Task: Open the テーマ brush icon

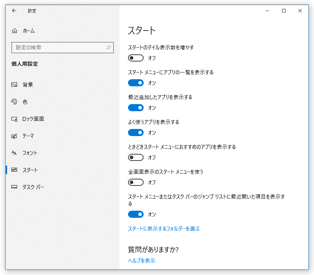Action: pyautogui.click(x=14, y=136)
